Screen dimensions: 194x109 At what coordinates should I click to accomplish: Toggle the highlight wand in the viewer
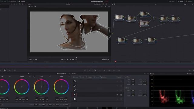tap(35, 6)
